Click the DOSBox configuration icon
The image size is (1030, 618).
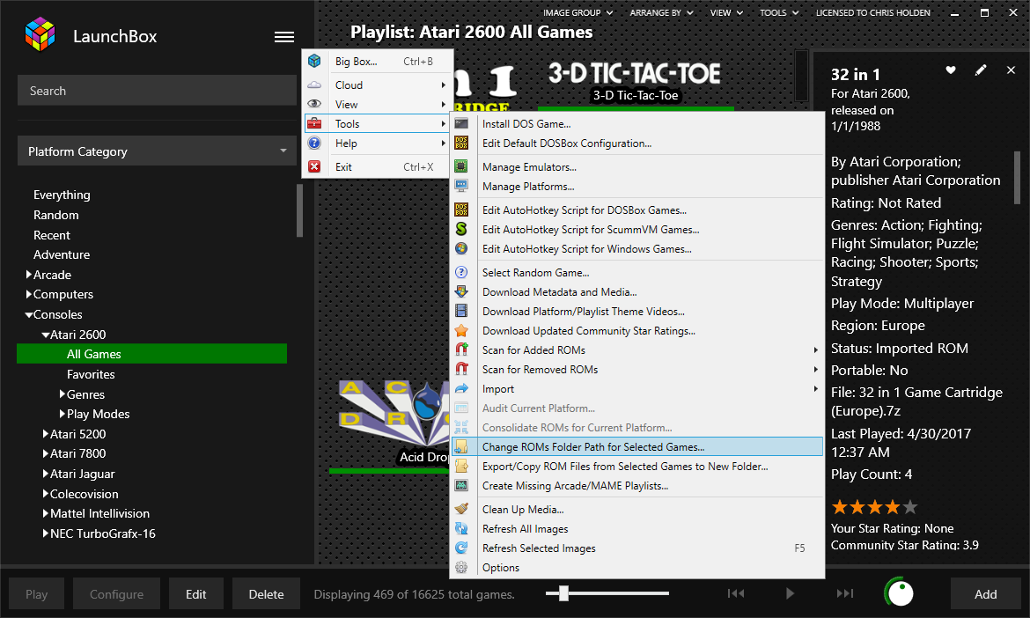tap(462, 143)
